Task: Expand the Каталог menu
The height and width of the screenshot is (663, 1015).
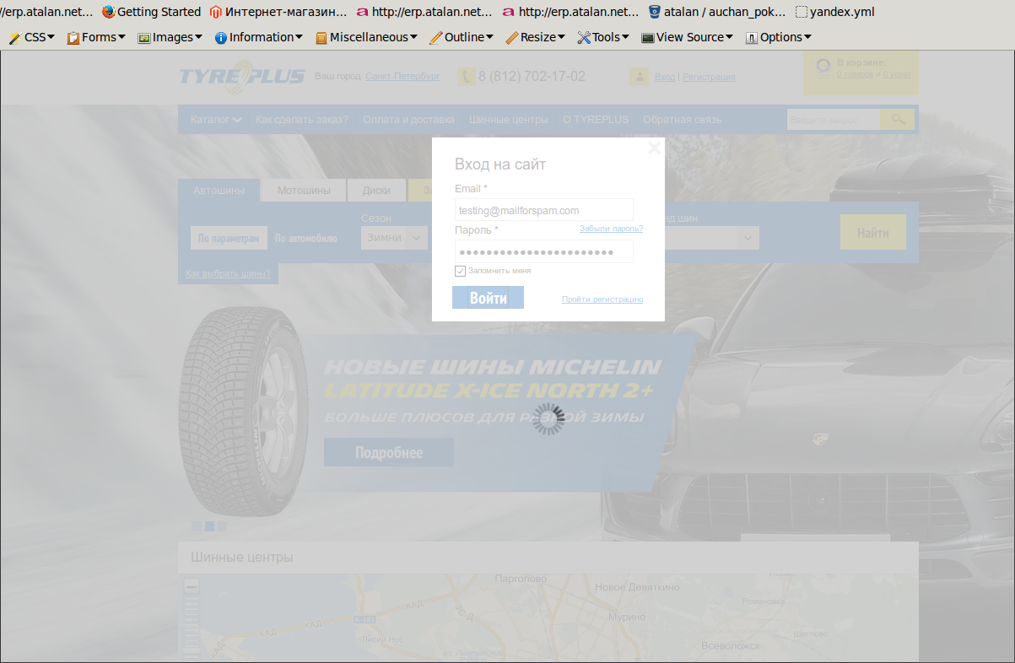Action: coord(216,120)
